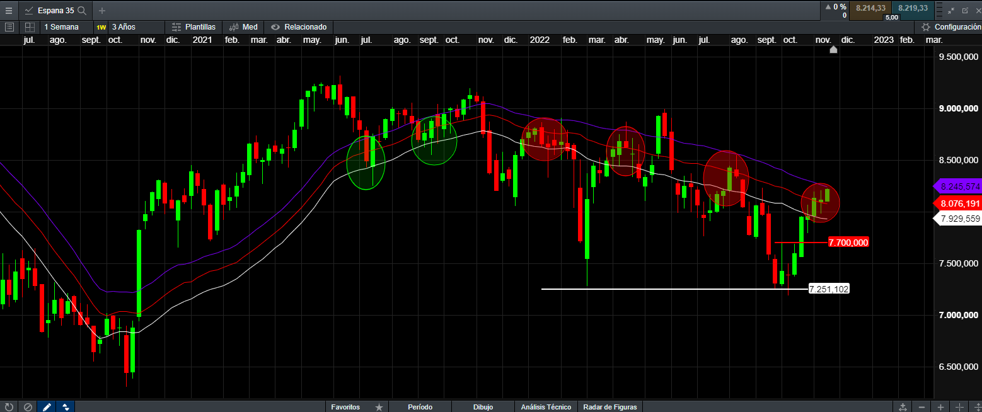This screenshot has width=982, height=412.
Task: Click the Med candlestick chart-type icon
Action: (x=234, y=27)
